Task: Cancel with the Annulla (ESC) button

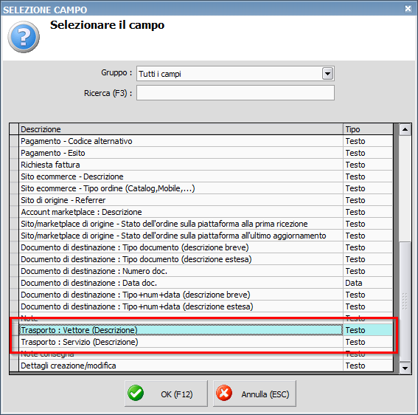Action: pos(254,394)
